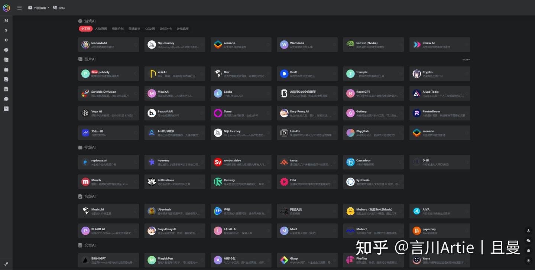Image resolution: width=535 pixels, height=270 pixels.
Task: Click the Scribble Diffusion rocket icon
Action: tap(85, 93)
